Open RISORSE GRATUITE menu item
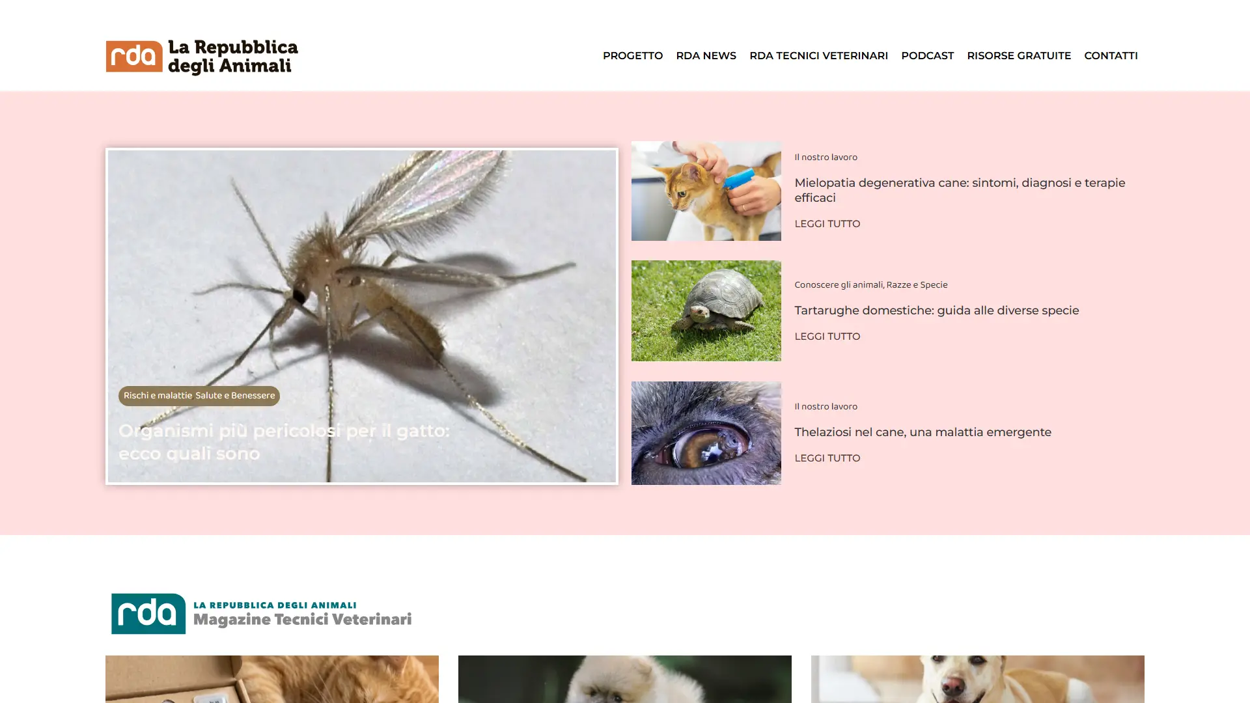The width and height of the screenshot is (1250, 703). [x=1018, y=56]
